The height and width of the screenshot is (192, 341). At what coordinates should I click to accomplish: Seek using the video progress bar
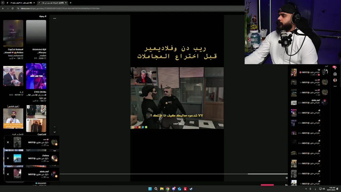[x=173, y=174]
